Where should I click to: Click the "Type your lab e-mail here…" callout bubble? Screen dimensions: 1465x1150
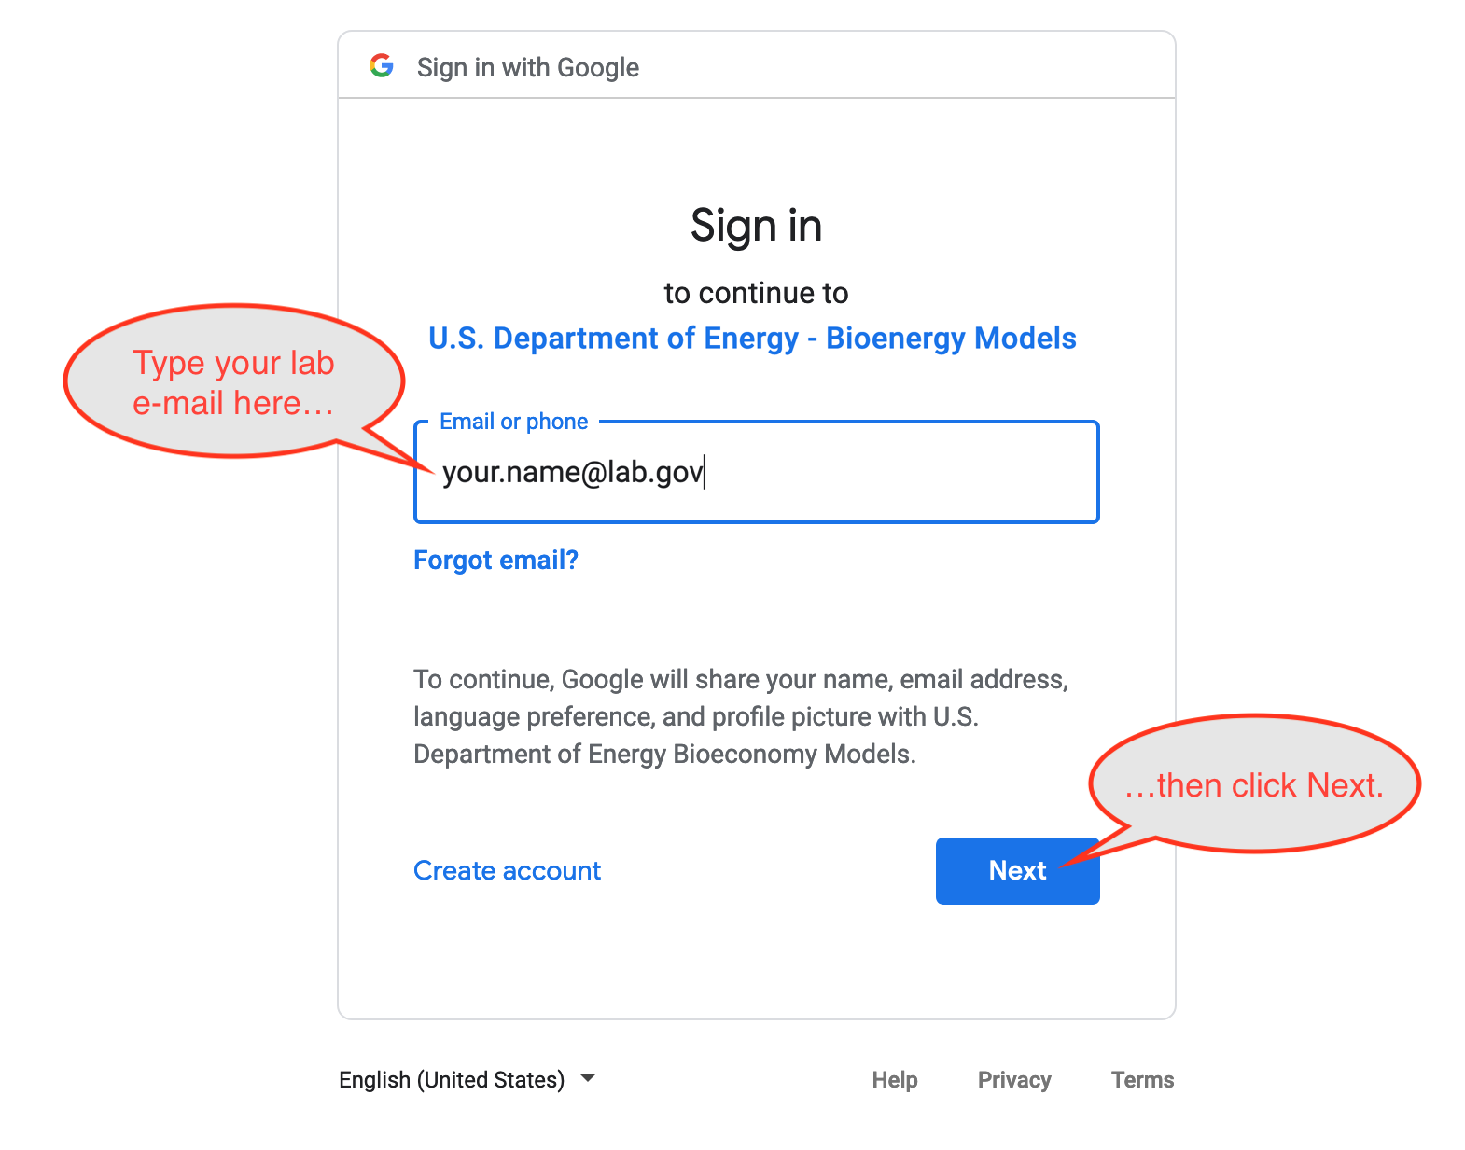pyautogui.click(x=233, y=381)
